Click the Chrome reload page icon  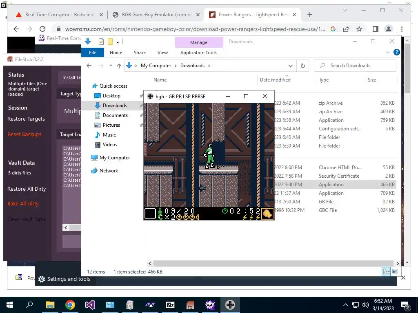tap(42, 29)
